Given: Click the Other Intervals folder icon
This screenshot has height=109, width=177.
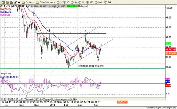Looking at the screenshot, I should click(37, 2).
